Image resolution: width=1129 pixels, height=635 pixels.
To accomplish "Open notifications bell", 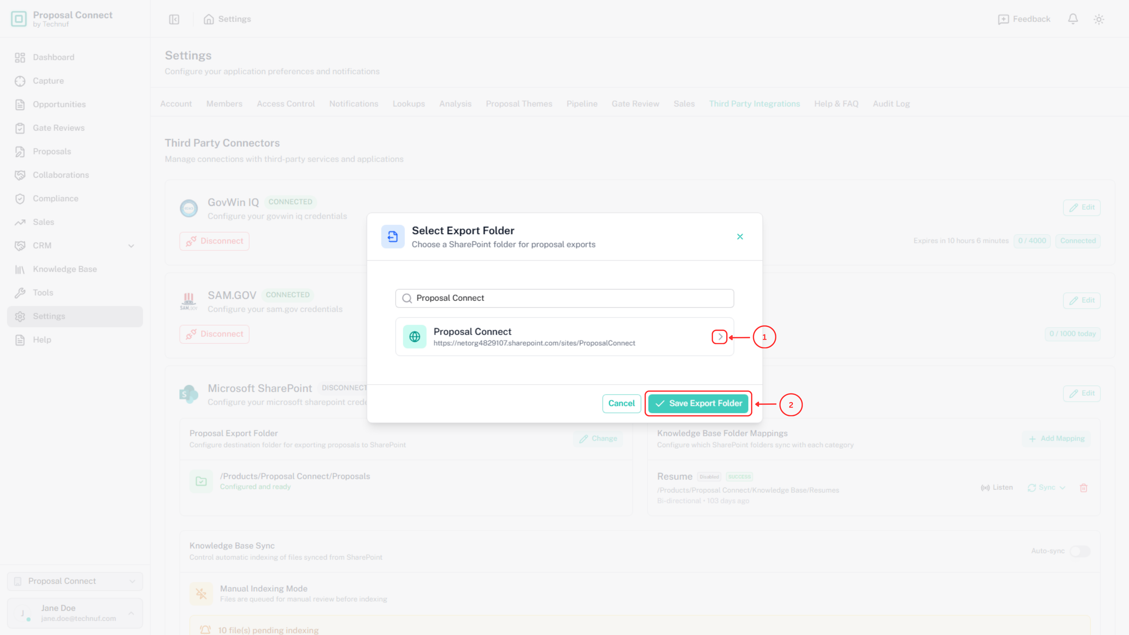I will pyautogui.click(x=1073, y=19).
